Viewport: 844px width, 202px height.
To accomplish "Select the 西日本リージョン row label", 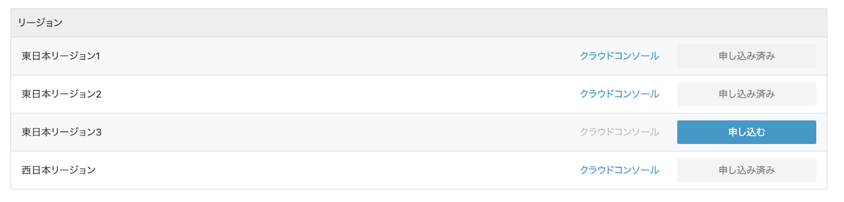I will click(59, 170).
